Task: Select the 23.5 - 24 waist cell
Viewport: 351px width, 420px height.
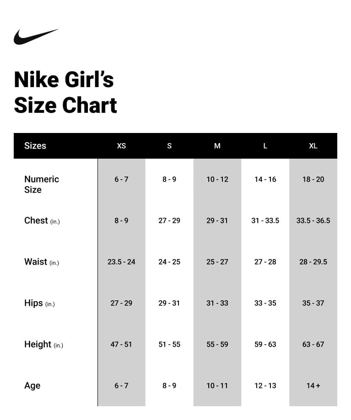Action: (121, 262)
